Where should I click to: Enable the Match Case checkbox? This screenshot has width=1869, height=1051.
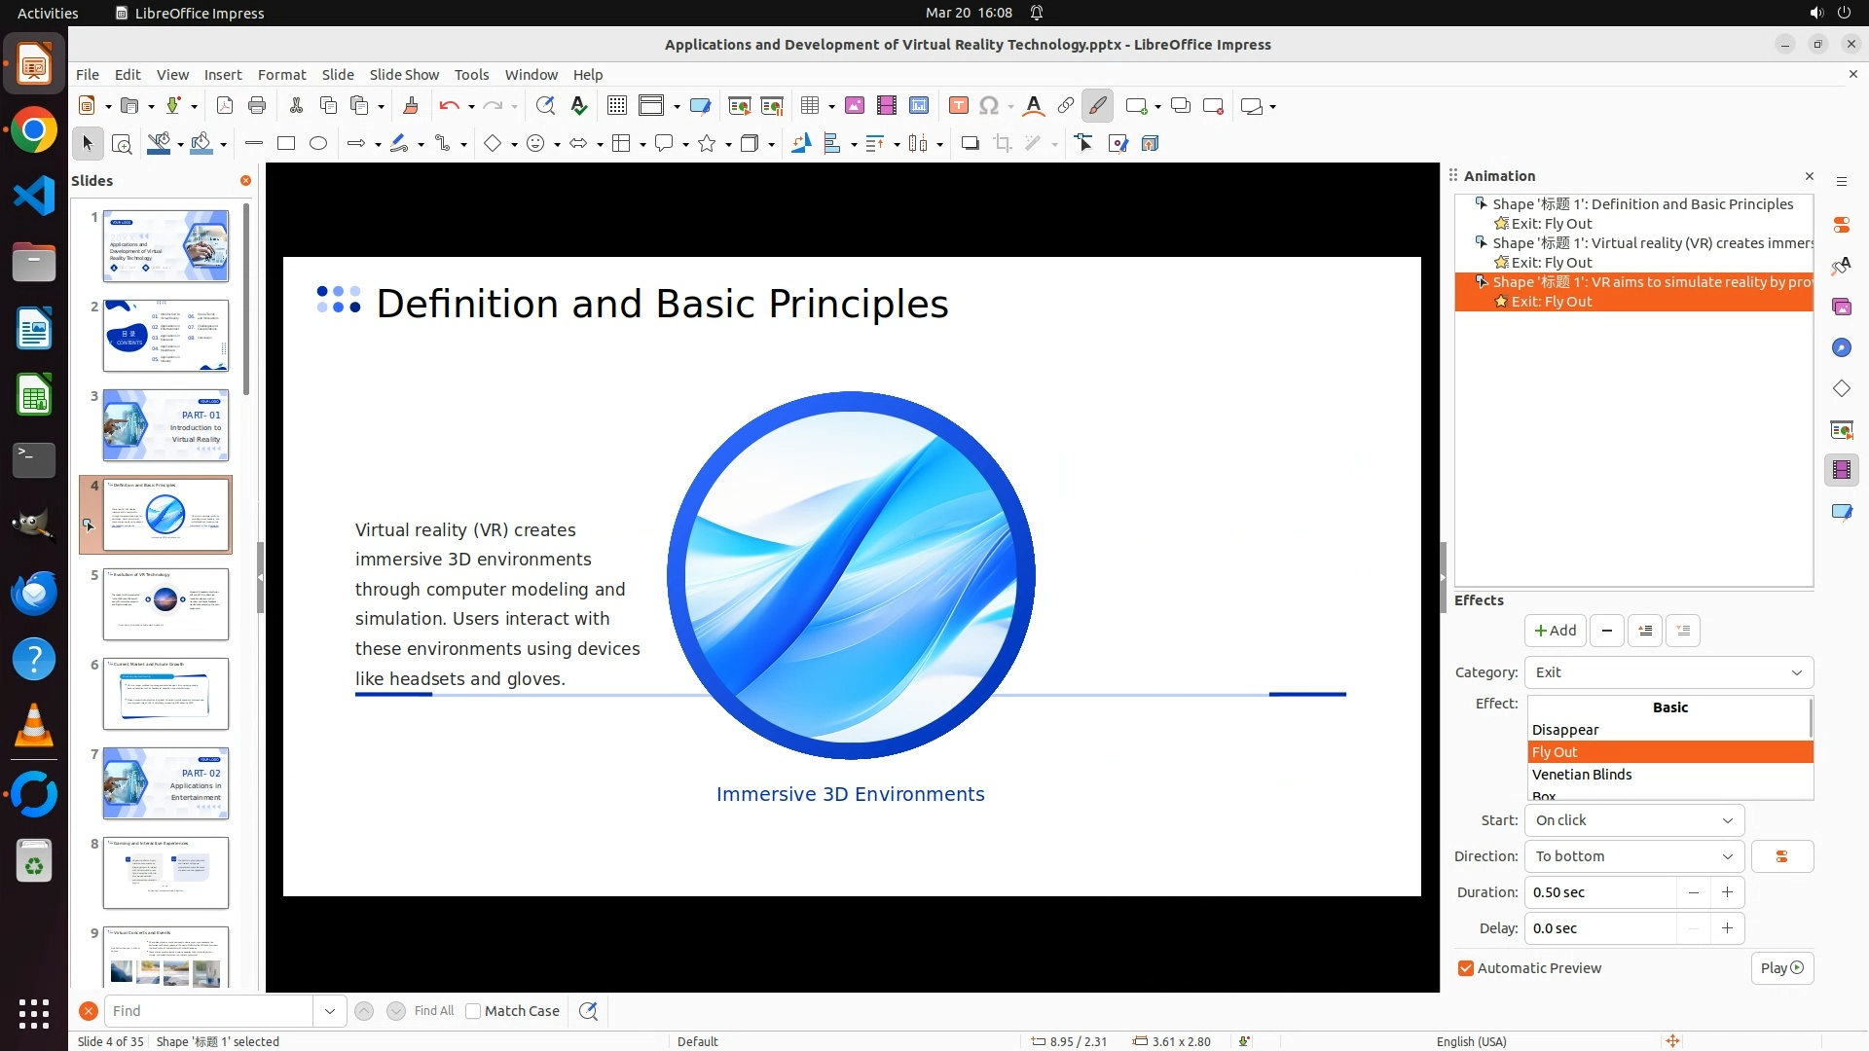tap(474, 1011)
